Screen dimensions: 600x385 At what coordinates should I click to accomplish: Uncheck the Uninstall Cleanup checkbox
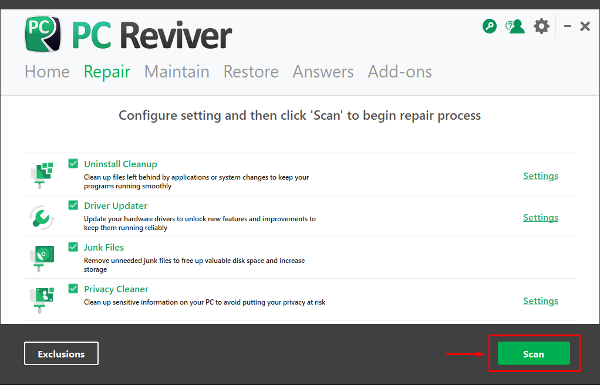[73, 164]
